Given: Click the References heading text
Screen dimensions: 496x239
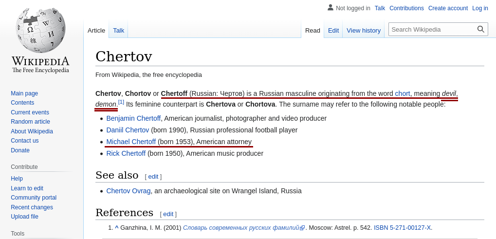Looking at the screenshot, I should pyautogui.click(x=124, y=212).
